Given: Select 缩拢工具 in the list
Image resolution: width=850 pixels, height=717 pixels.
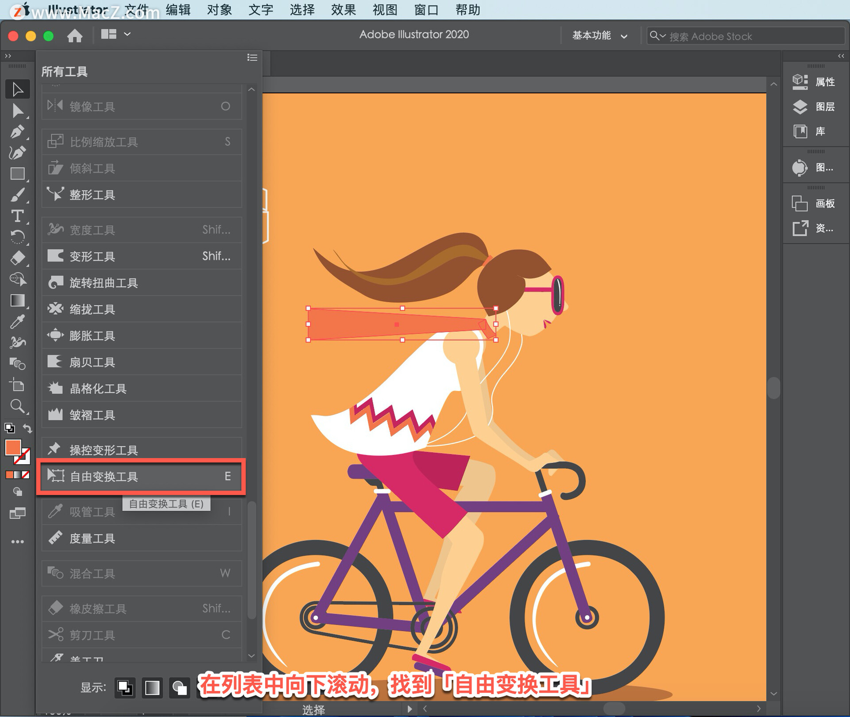Looking at the screenshot, I should 142,309.
